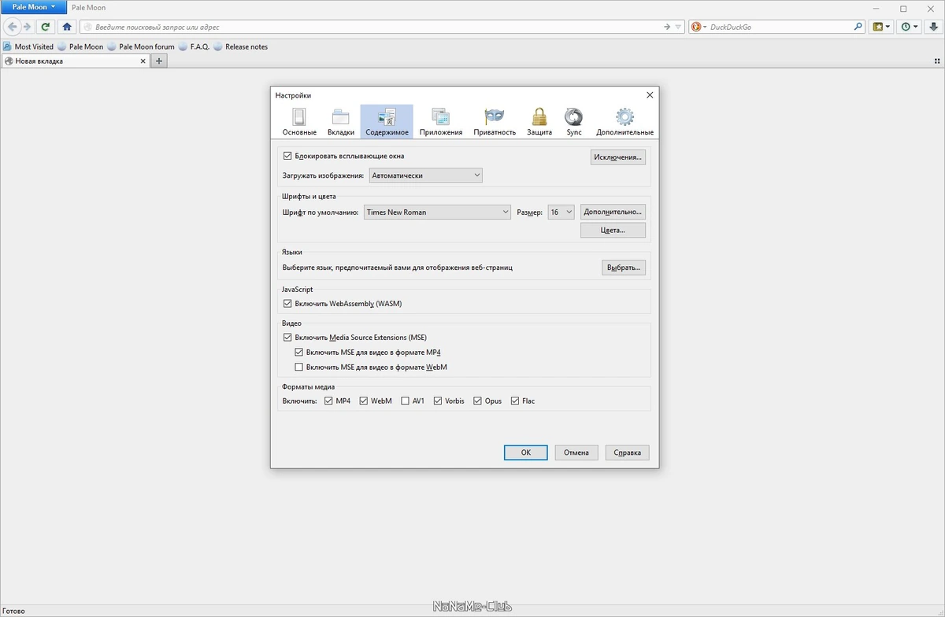Image resolution: width=945 pixels, height=617 pixels.
Task: Toggle Включить WebAssembly (WASM) checkbox
Action: [x=342, y=303]
